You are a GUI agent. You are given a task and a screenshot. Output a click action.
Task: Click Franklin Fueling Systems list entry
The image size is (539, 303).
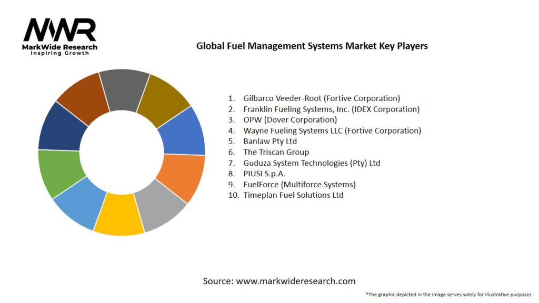click(x=331, y=109)
